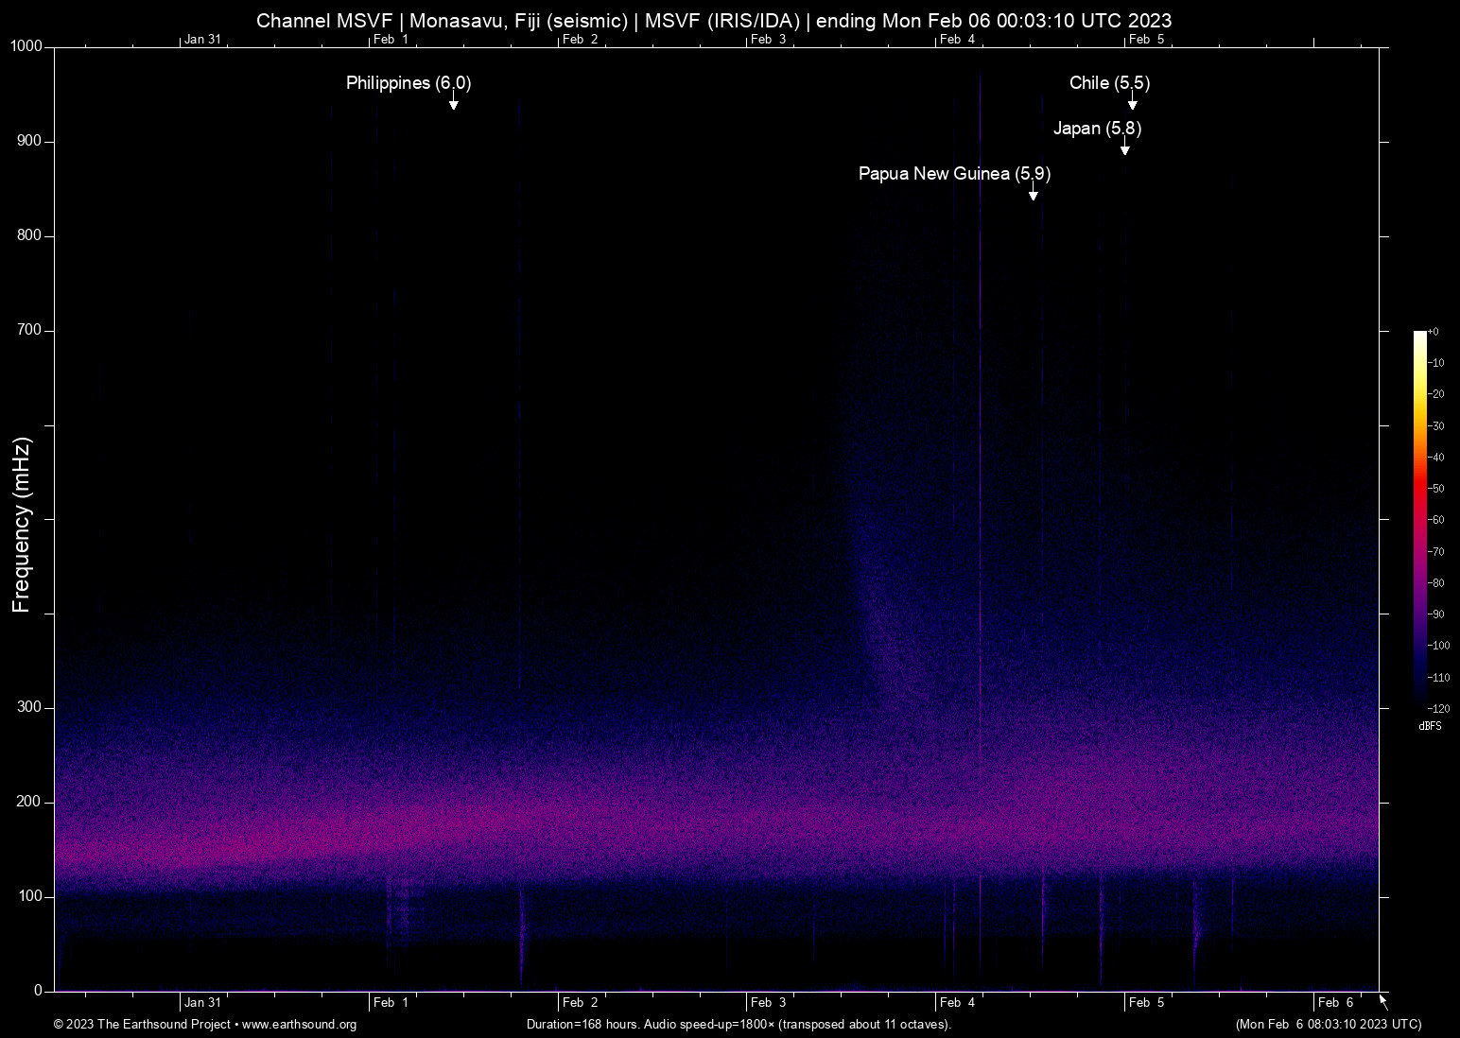Click the 1000 mHz frequency axis label

tap(26, 46)
